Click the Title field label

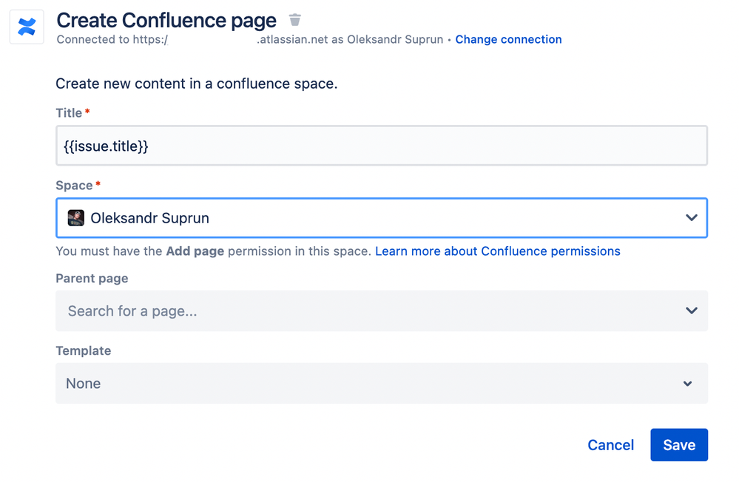coord(69,113)
